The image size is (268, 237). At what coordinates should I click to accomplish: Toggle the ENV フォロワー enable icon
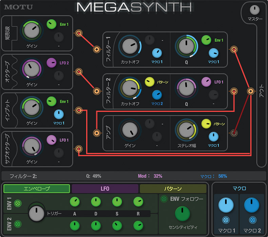pyautogui.click(x=164, y=199)
